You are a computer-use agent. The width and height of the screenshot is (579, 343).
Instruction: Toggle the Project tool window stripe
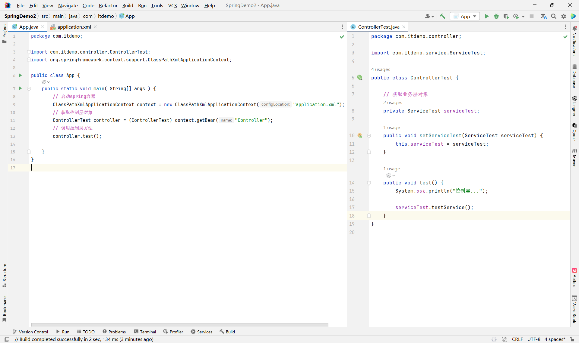tap(4, 33)
